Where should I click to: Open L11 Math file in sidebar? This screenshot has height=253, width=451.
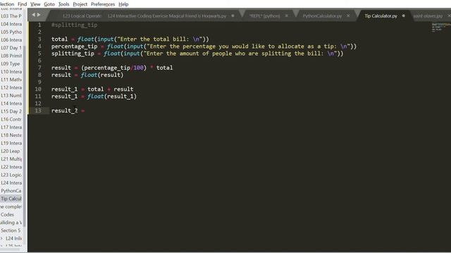point(11,79)
